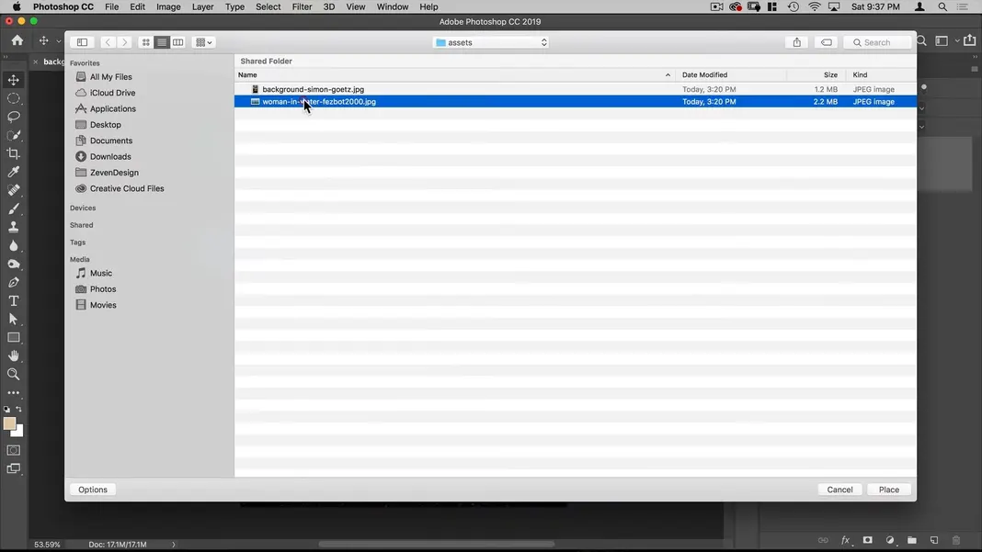The image size is (982, 552).
Task: Open Downloads in sidebar
Action: (x=110, y=156)
